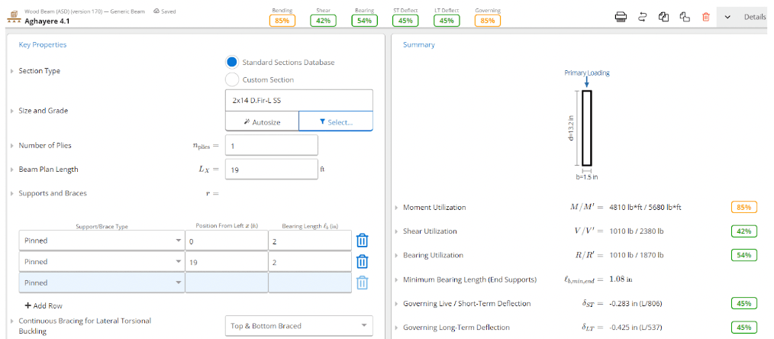
Task: Open the Top & Bottom Braced dropdown
Action: coord(298,326)
